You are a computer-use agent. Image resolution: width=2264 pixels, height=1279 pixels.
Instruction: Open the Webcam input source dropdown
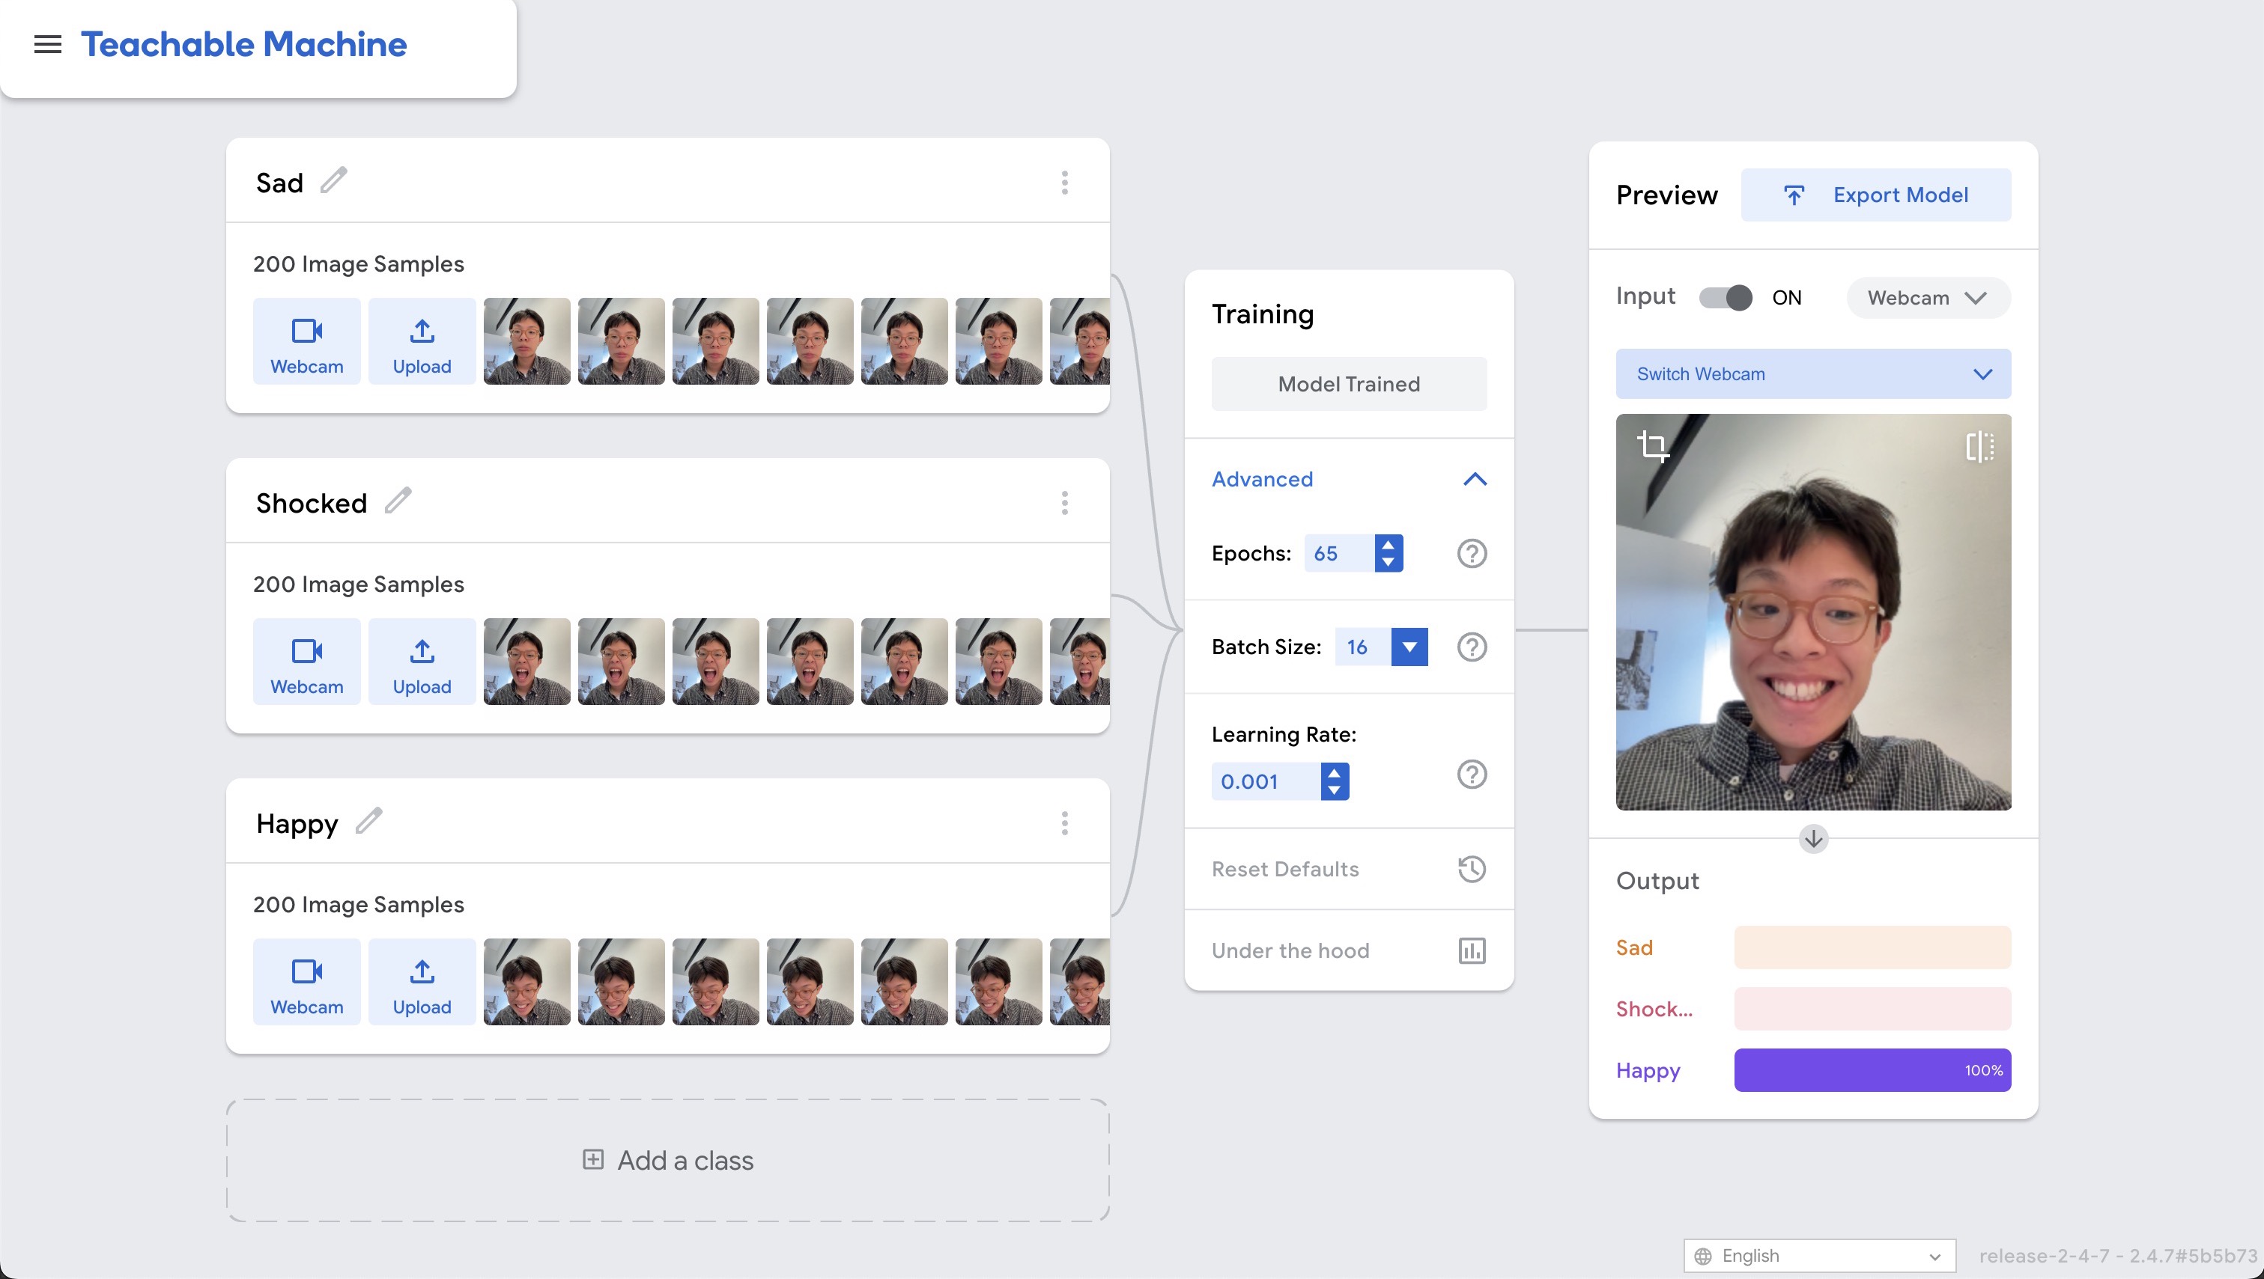1928,298
